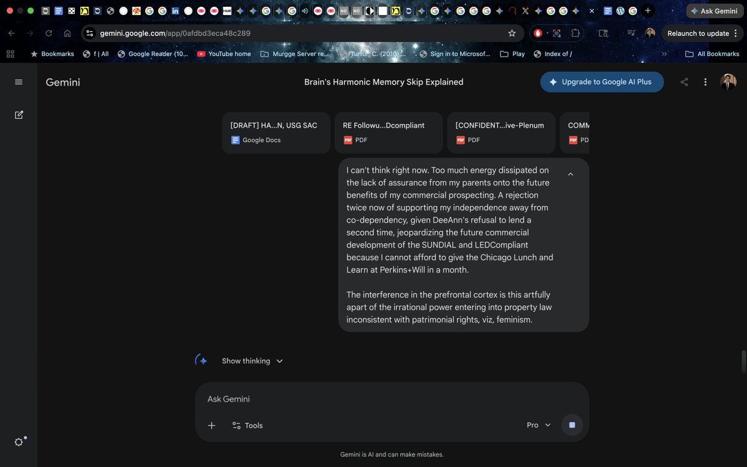This screenshot has width=747, height=467.
Task: Switch to the H&W tab
Action: click(x=227, y=11)
